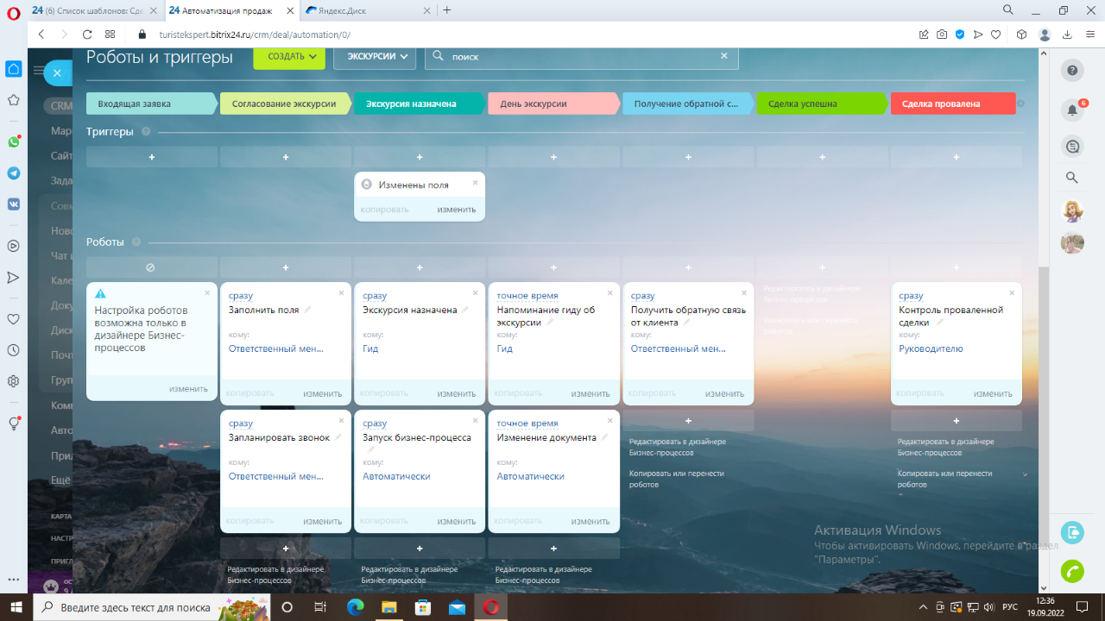Screen dimensions: 1105x621
Task: Change timing of Контроль проваленной сделки
Action: pos(911,296)
